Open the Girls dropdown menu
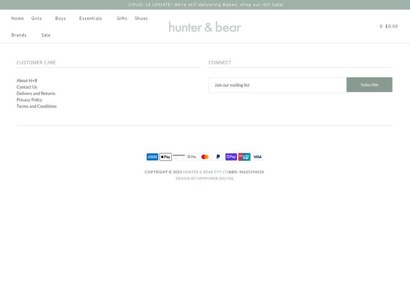 [x=37, y=18]
